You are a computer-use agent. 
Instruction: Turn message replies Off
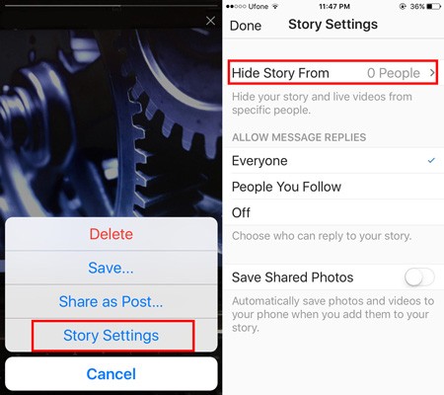pyautogui.click(x=333, y=212)
